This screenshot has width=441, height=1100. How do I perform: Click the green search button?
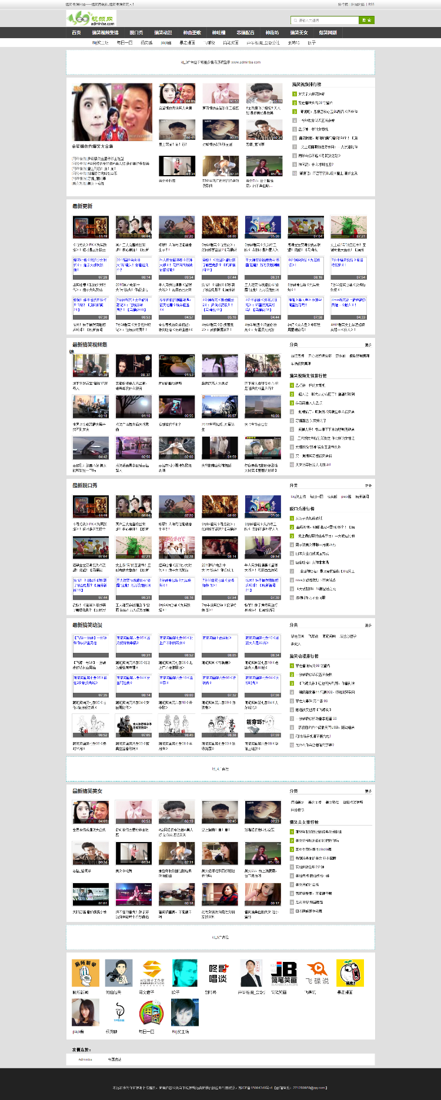(366, 20)
